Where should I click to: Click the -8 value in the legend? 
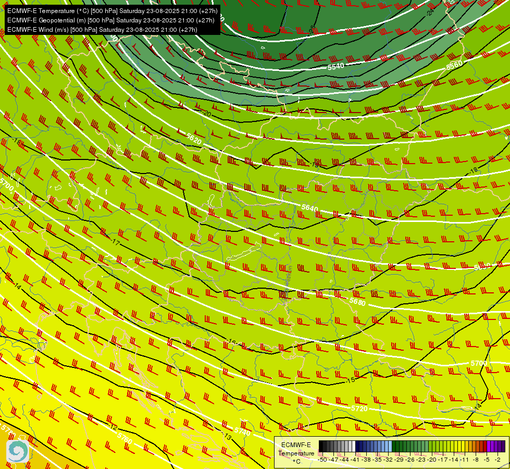coord(476,460)
